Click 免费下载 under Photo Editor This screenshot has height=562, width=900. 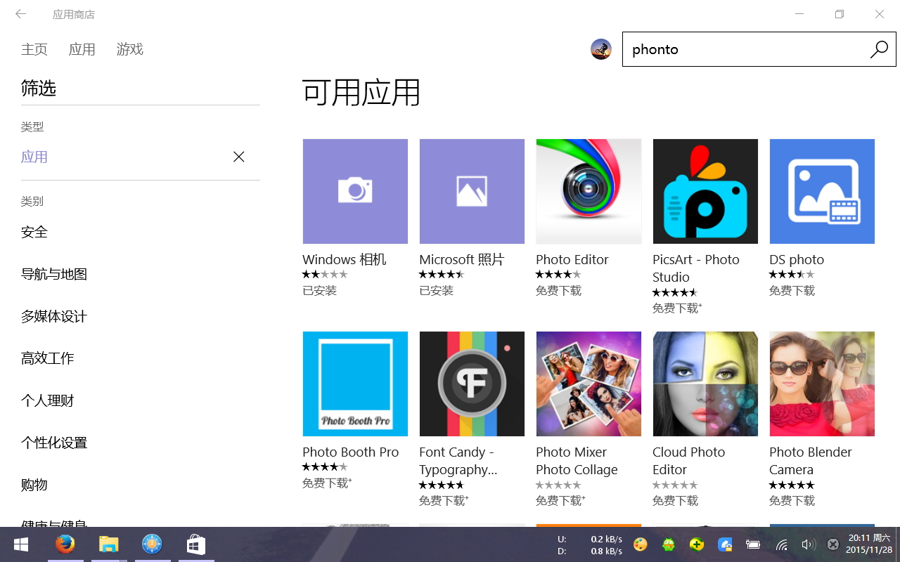pyautogui.click(x=559, y=291)
